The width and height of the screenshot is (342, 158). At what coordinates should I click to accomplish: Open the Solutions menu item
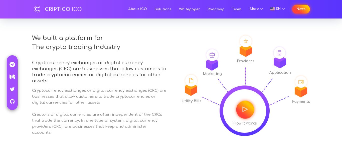tap(163, 9)
